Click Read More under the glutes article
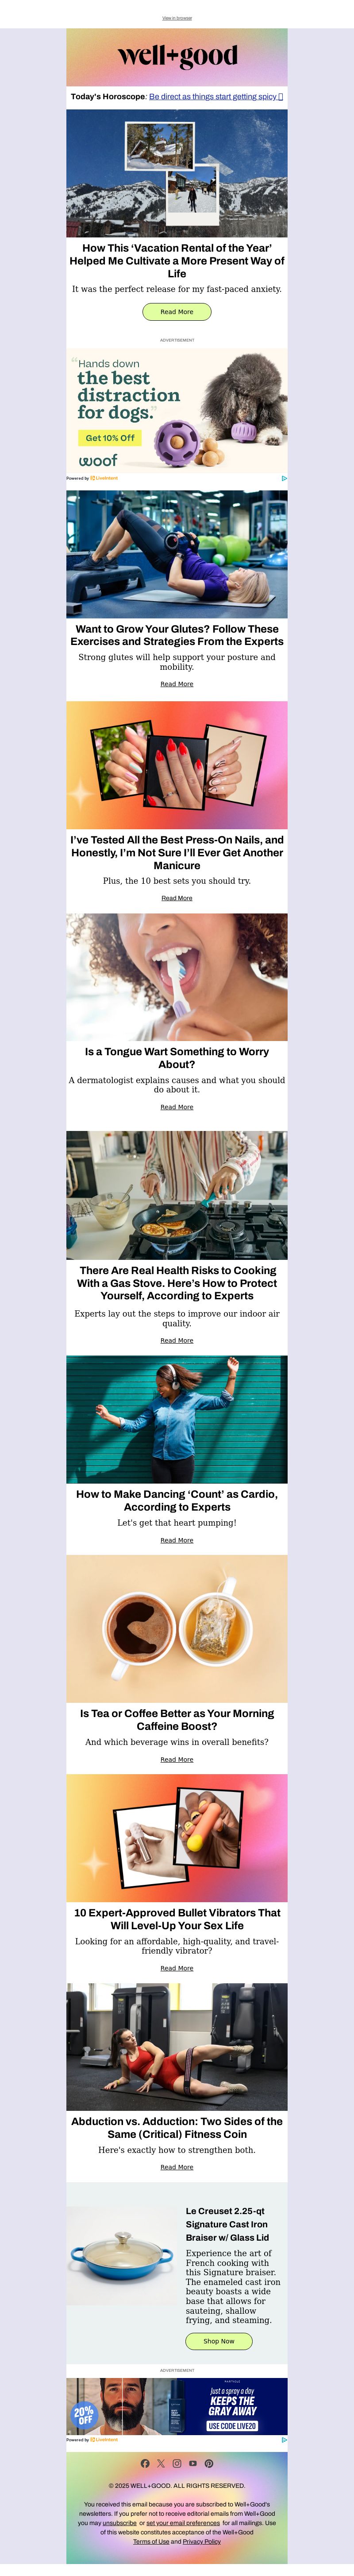This screenshot has height=2576, width=354. tap(177, 684)
